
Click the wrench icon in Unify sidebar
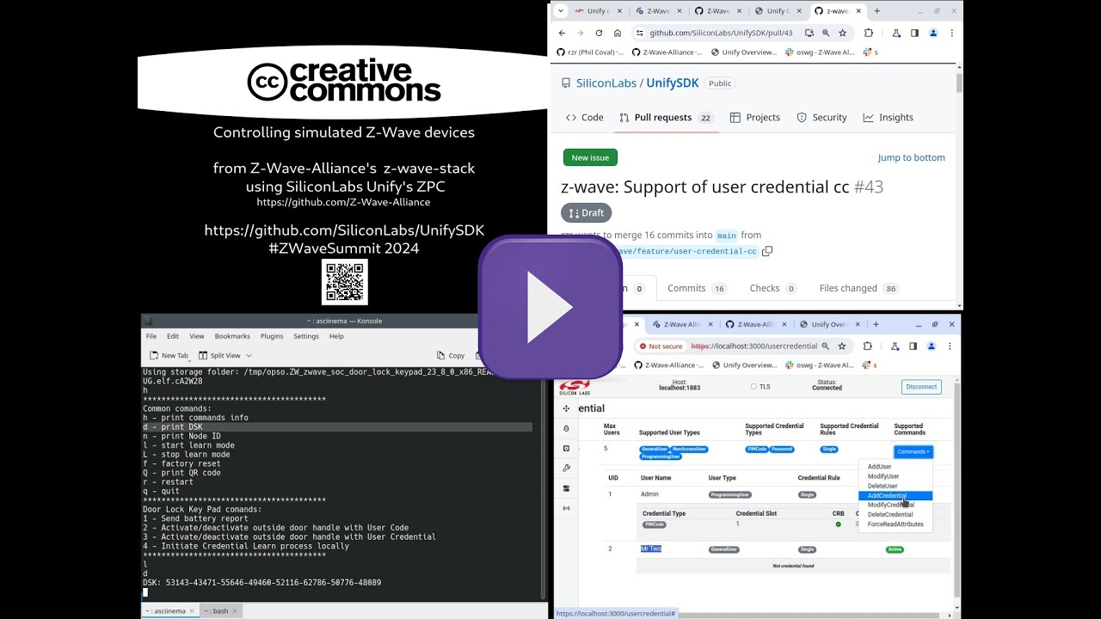click(566, 469)
